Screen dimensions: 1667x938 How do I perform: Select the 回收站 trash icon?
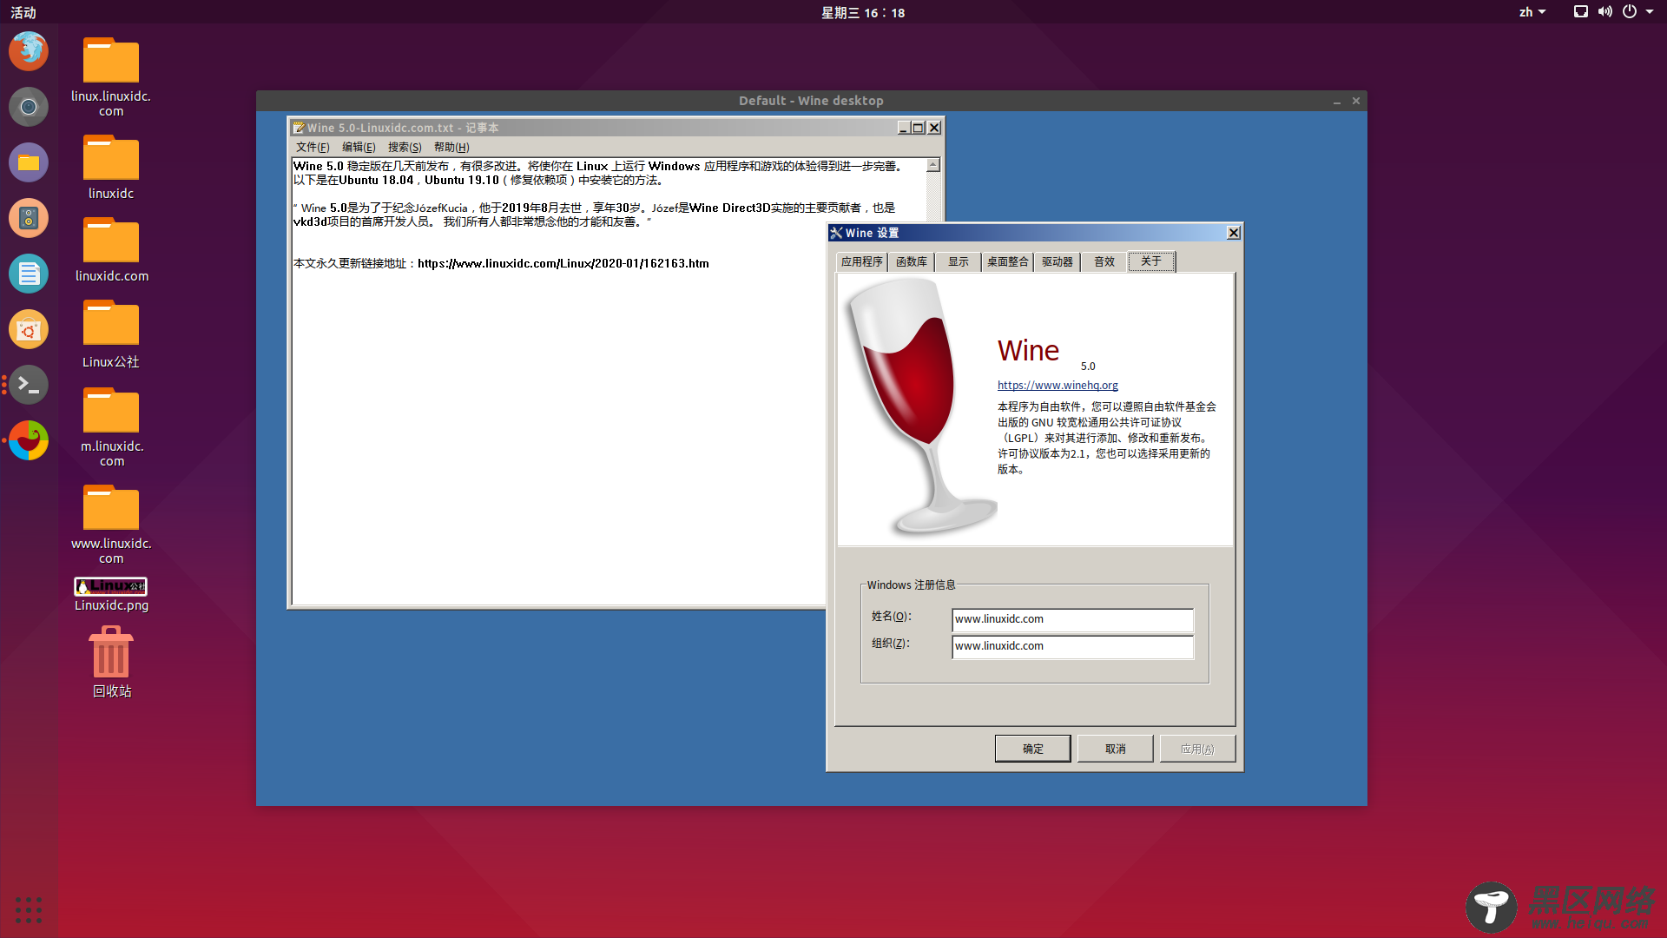111,662
